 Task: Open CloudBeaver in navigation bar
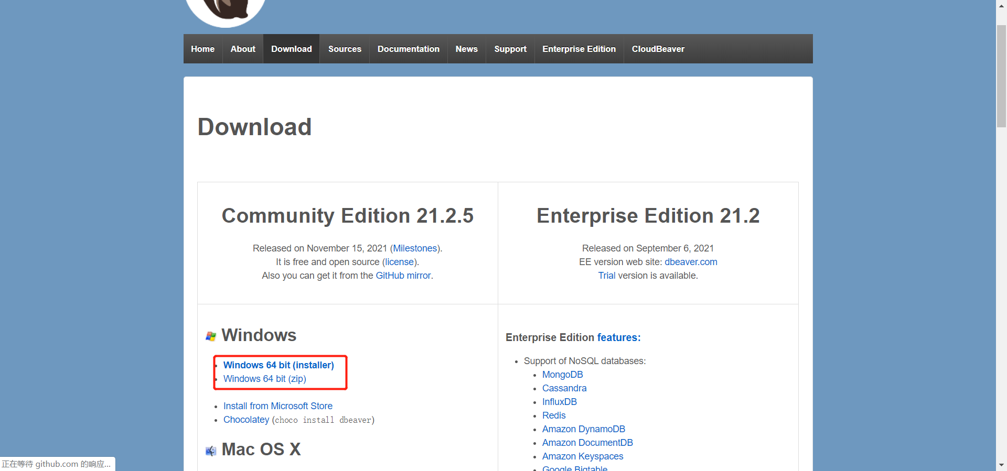(x=658, y=49)
